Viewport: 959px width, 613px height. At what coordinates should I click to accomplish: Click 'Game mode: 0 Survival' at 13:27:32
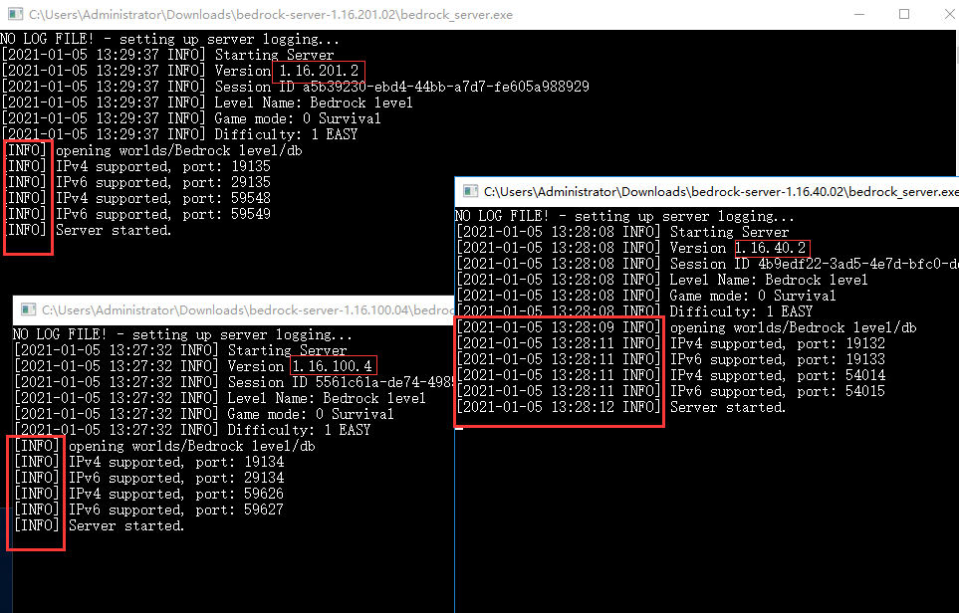click(311, 414)
